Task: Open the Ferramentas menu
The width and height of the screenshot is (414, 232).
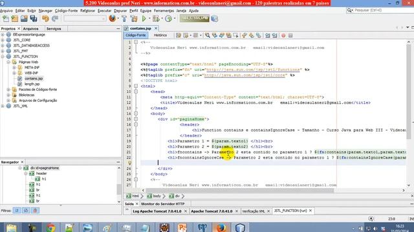Action: coord(164,11)
